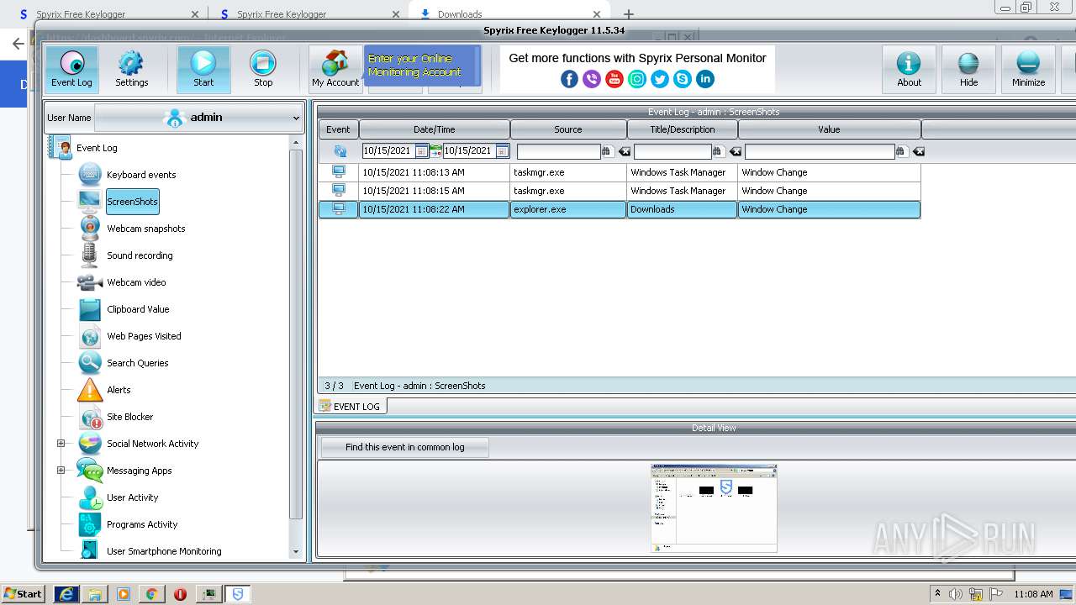
Task: Open My Account house icon
Action: click(335, 69)
